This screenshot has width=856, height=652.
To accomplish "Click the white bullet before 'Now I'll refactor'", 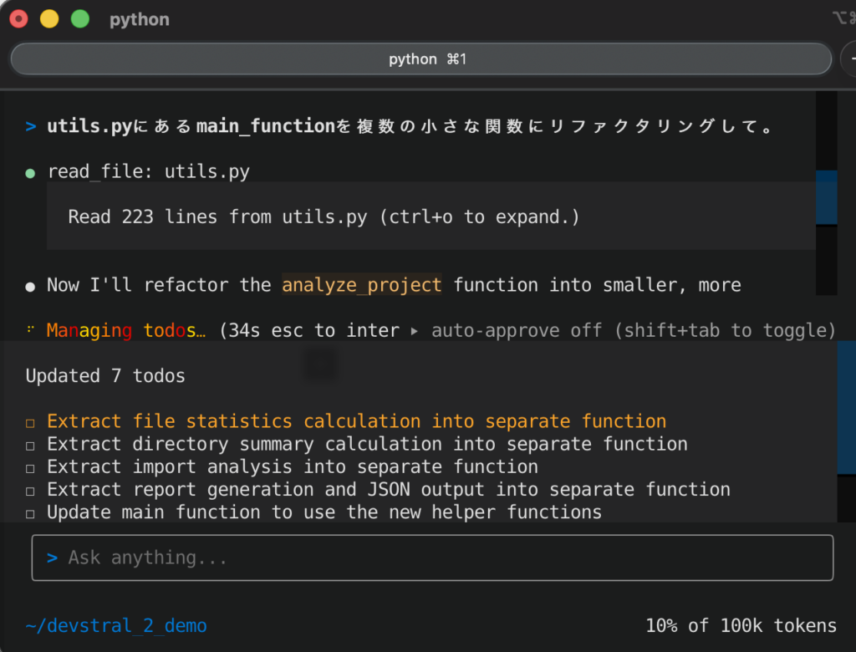I will tap(31, 286).
